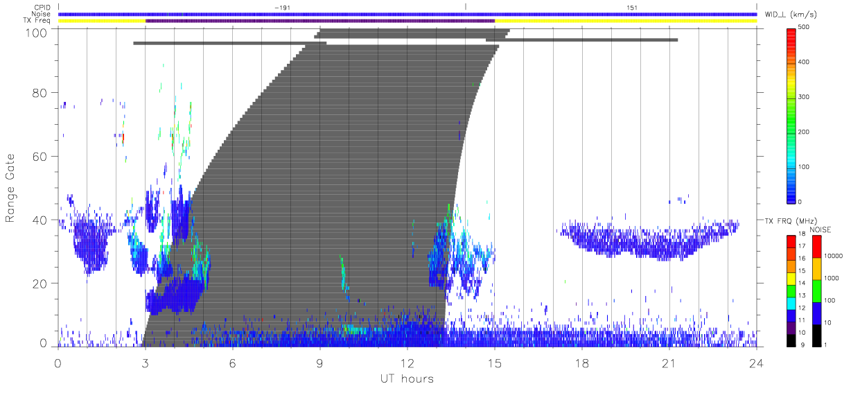Click the 11 tick on the TX FRQ legend
The width and height of the screenshot is (851, 393).
[x=802, y=320]
